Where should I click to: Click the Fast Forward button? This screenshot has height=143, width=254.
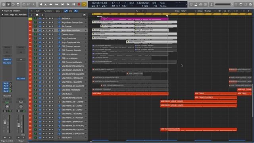pyautogui.click(x=56, y=4)
